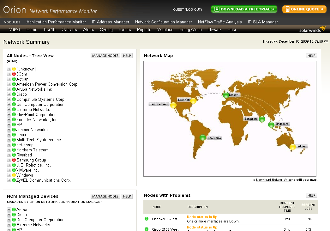Open the NetFlow Traffic Analysis module
Viewport: 330px width, 231px height.
[x=220, y=22]
